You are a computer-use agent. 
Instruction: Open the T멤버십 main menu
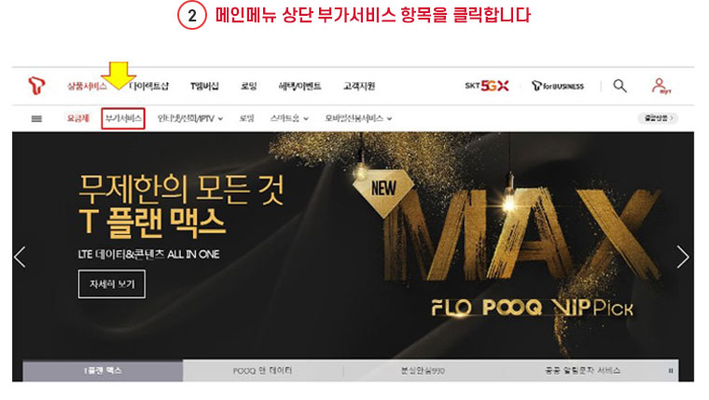click(x=204, y=86)
